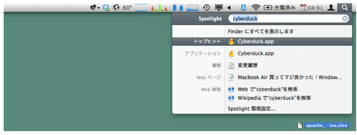Image resolution: width=357 pixels, height=135 pixels.
Task: Open the volume speaker icon
Action: (x=229, y=7)
